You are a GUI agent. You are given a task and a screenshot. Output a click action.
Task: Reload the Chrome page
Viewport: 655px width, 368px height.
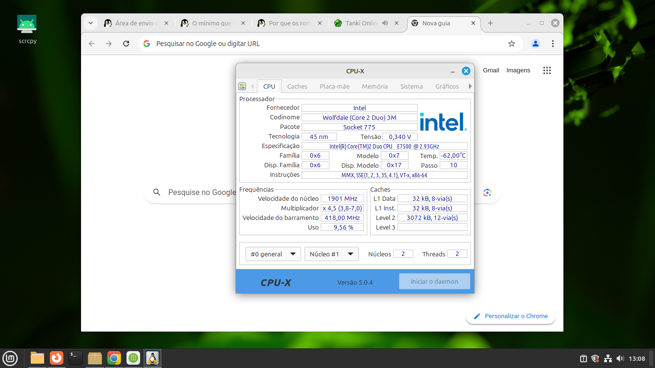tap(126, 44)
